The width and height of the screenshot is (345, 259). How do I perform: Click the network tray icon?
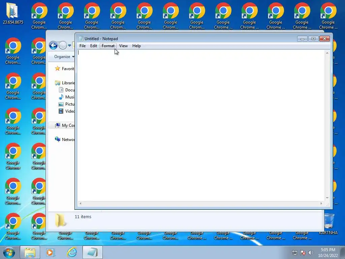(x=294, y=253)
